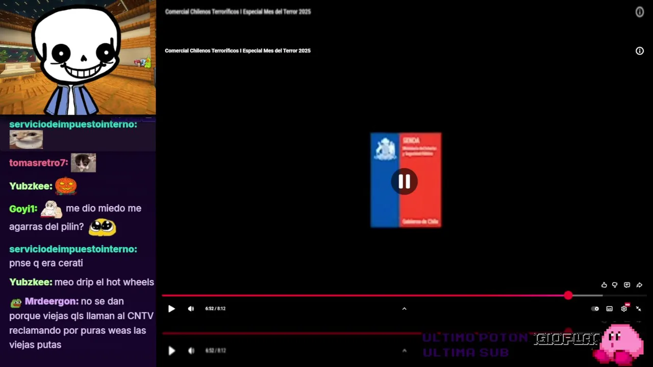Toggle the autoplay switch
Image resolution: width=653 pixels, height=367 pixels.
[595, 308]
